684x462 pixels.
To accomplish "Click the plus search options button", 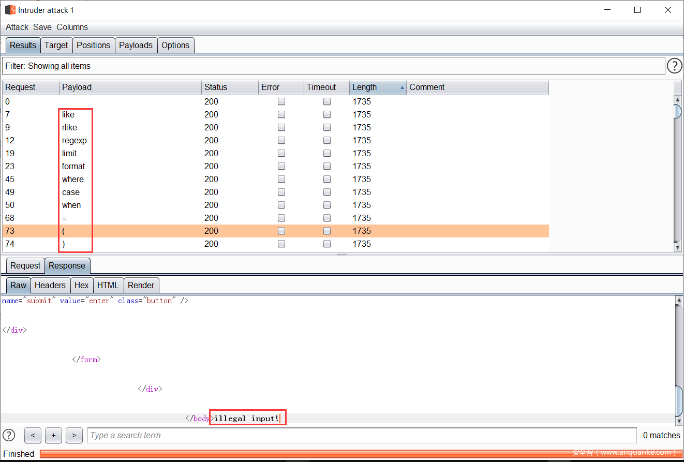I will tap(53, 435).
